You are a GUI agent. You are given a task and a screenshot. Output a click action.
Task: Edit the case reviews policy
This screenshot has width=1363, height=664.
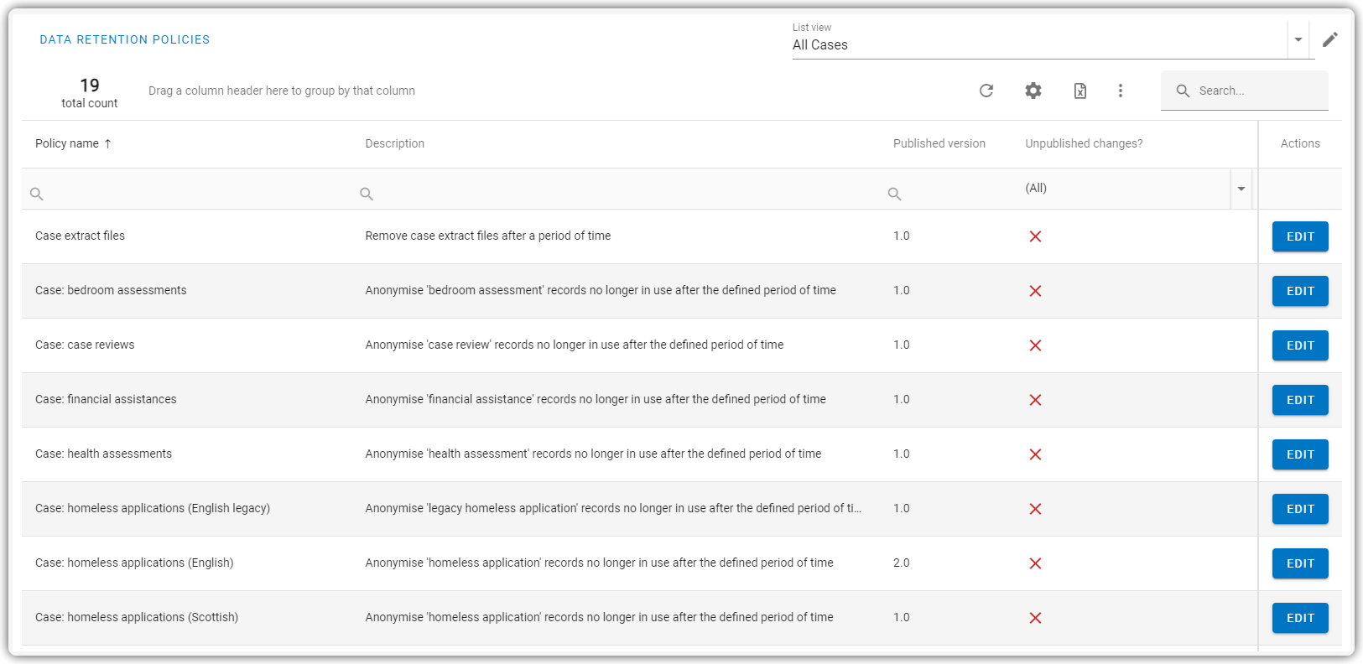click(1300, 345)
